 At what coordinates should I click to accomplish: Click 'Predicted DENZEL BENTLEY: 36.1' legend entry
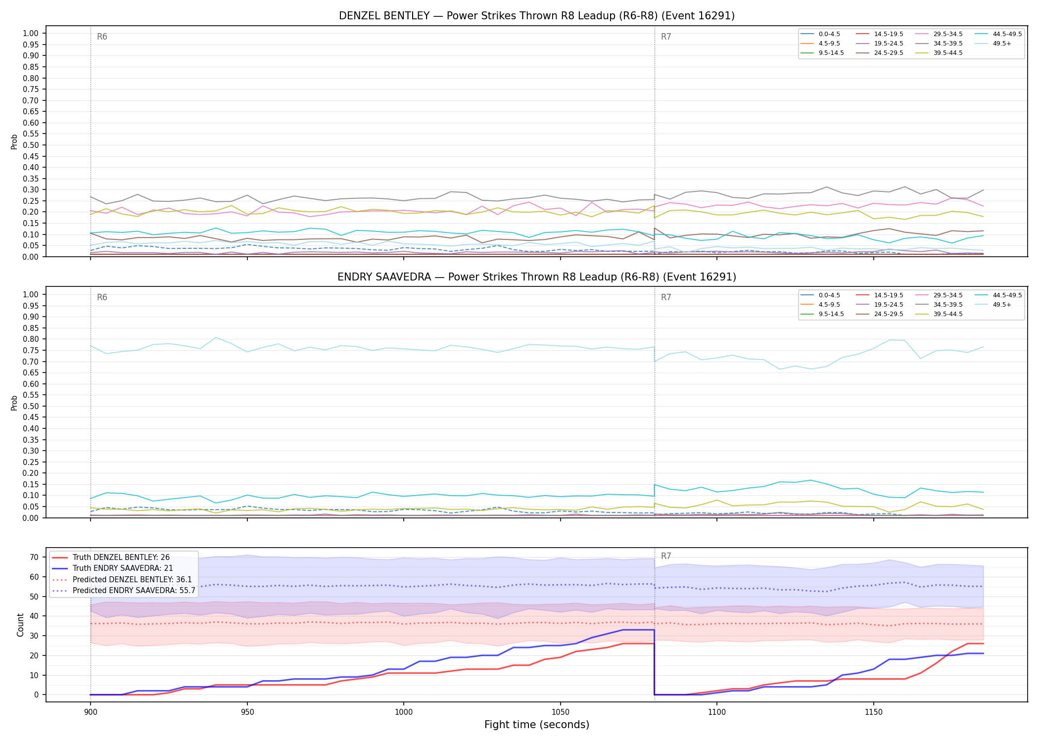click(122, 579)
